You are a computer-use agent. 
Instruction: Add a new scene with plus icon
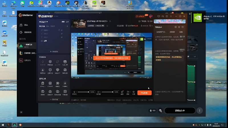click(67, 26)
